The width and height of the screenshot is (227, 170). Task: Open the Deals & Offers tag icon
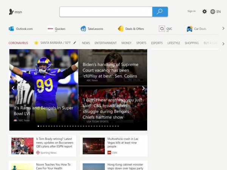click(121, 29)
